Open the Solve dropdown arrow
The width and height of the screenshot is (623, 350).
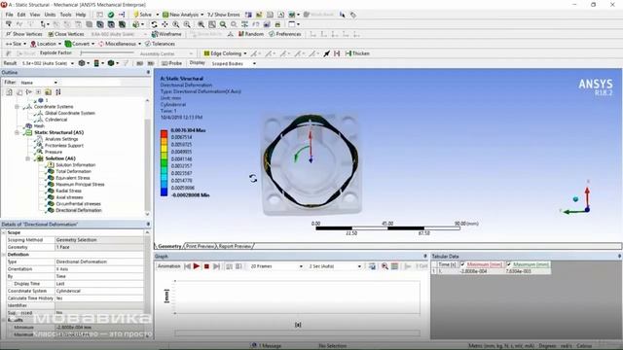click(x=158, y=15)
